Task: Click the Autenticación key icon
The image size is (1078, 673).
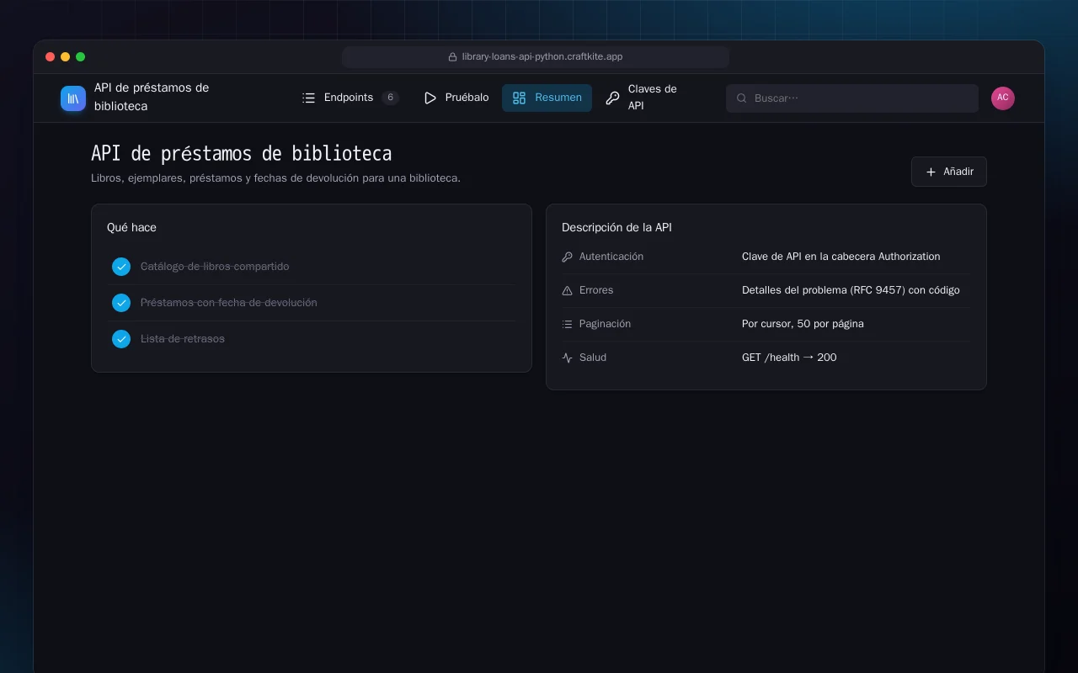Action: tap(567, 257)
